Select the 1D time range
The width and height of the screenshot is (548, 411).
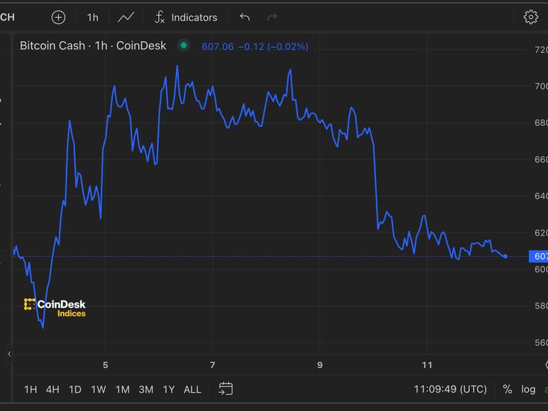point(75,389)
